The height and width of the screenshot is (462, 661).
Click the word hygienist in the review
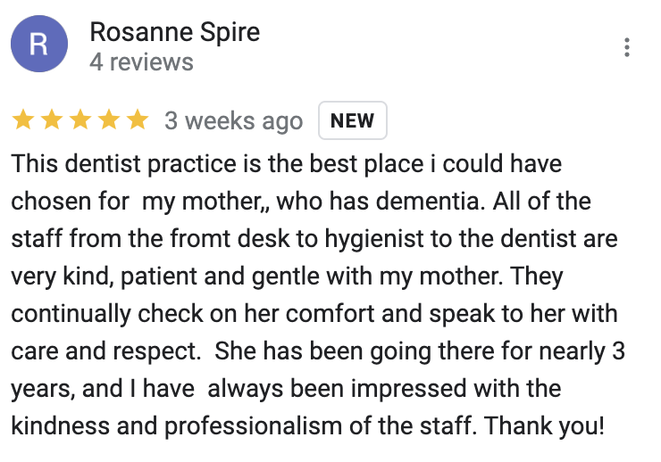(x=374, y=239)
